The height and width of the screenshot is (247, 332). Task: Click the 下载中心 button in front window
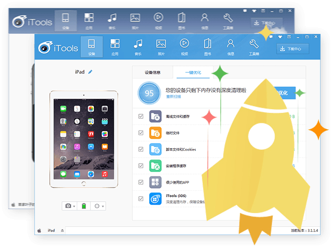(293, 49)
